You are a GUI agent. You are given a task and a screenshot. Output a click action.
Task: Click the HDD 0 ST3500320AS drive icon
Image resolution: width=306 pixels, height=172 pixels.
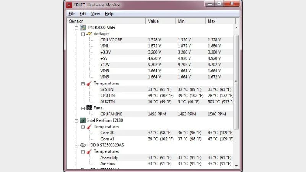[83, 145]
